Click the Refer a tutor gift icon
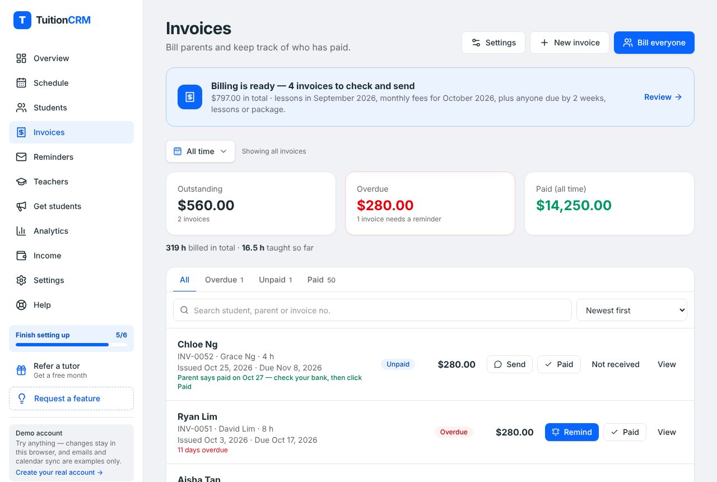Image resolution: width=717 pixels, height=482 pixels. pyautogui.click(x=21, y=370)
